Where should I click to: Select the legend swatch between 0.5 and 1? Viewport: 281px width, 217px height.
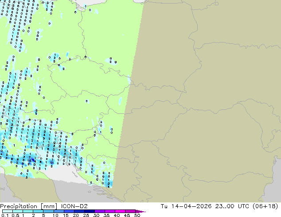click(x=18, y=211)
